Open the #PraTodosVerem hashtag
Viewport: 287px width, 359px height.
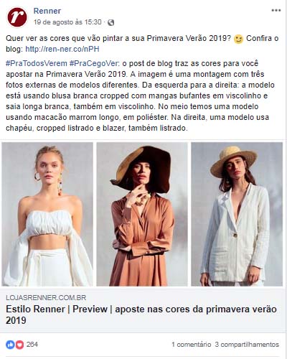coord(37,63)
